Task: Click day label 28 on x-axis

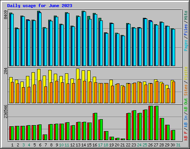Action: tap(161, 145)
